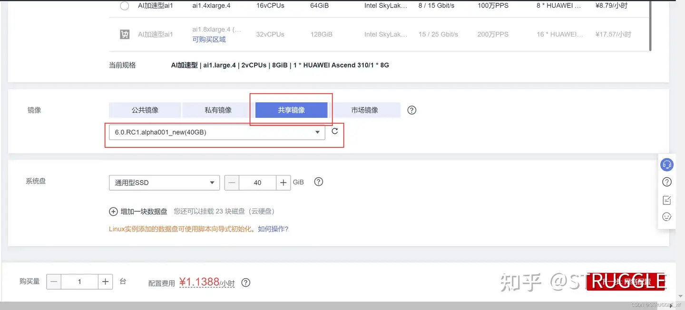Switch to 私有镜像 tab
This screenshot has height=310, width=685.
[218, 110]
